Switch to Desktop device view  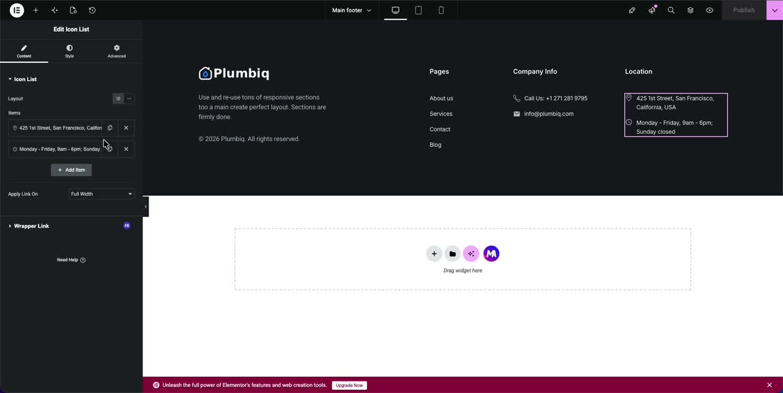(x=396, y=10)
